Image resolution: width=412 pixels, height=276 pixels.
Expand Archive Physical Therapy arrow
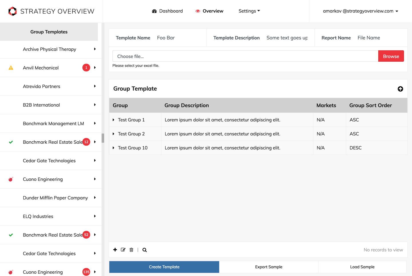pyautogui.click(x=95, y=49)
